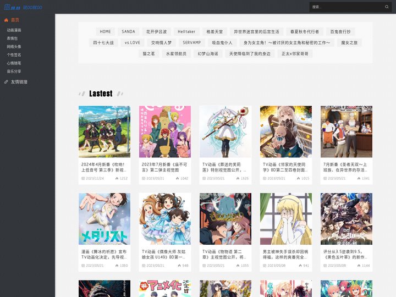Click the calendar icon dated 2023/11/24
The image size is (396, 297).
point(83,178)
